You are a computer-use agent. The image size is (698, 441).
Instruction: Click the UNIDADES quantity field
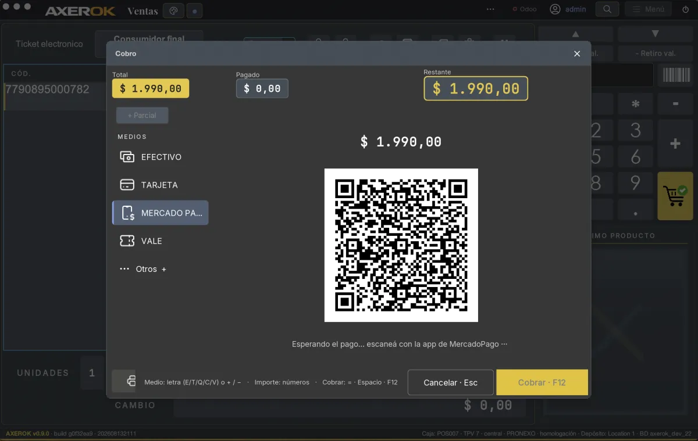(92, 372)
